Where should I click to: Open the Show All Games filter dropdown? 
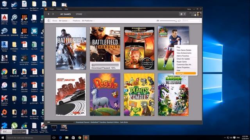(x=64, y=21)
